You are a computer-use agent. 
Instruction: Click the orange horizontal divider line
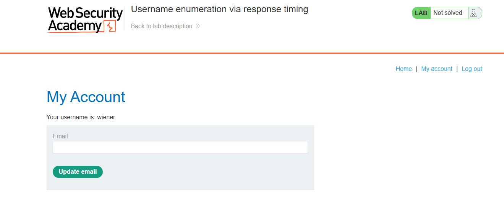[x=252, y=53]
